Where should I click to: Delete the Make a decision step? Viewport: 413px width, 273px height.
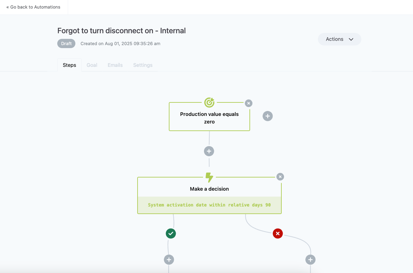280,177
